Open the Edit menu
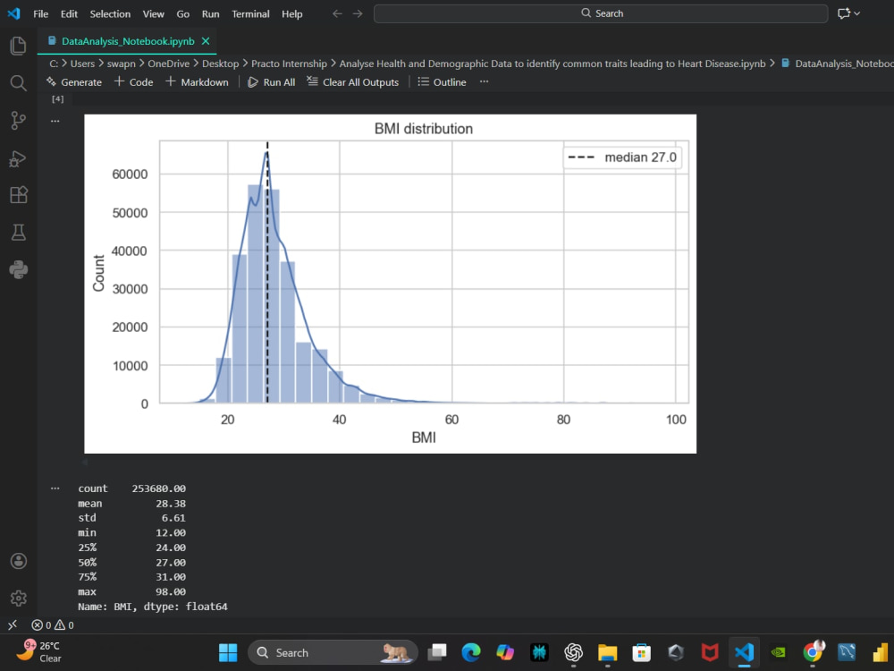Screen dimensions: 894x671 coord(69,13)
